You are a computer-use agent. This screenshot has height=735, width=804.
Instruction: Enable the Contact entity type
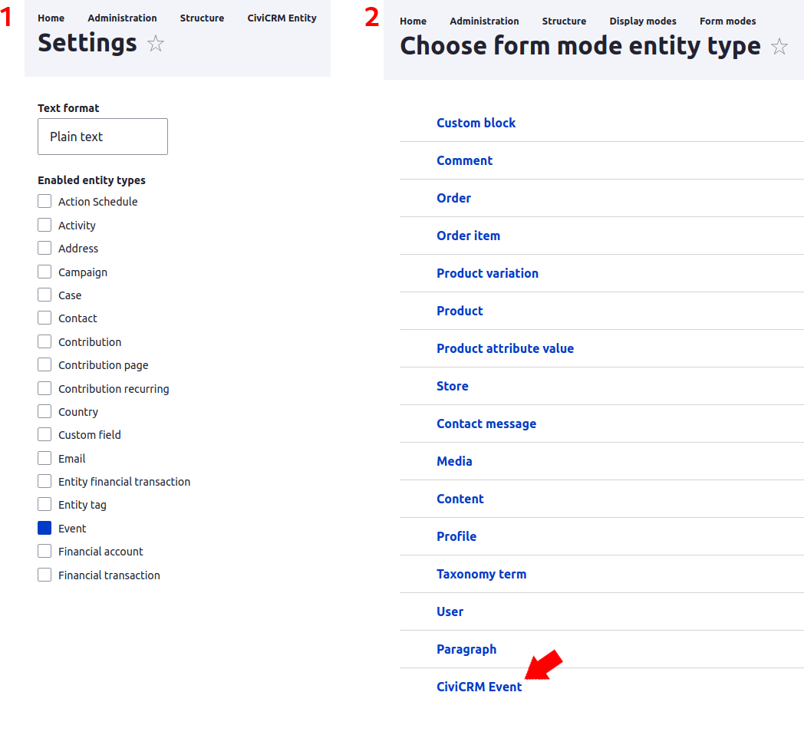[44, 318]
